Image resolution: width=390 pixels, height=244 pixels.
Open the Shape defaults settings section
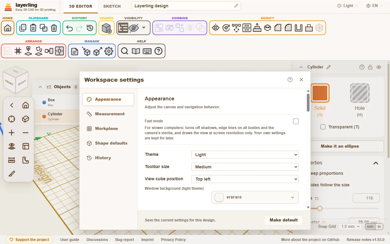pos(108,143)
